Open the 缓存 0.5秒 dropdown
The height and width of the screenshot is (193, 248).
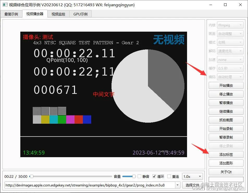(230, 68)
